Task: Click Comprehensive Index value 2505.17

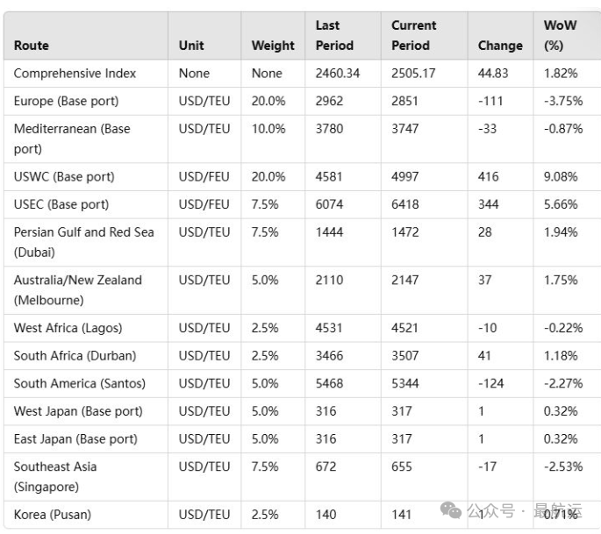Action: pos(413,73)
